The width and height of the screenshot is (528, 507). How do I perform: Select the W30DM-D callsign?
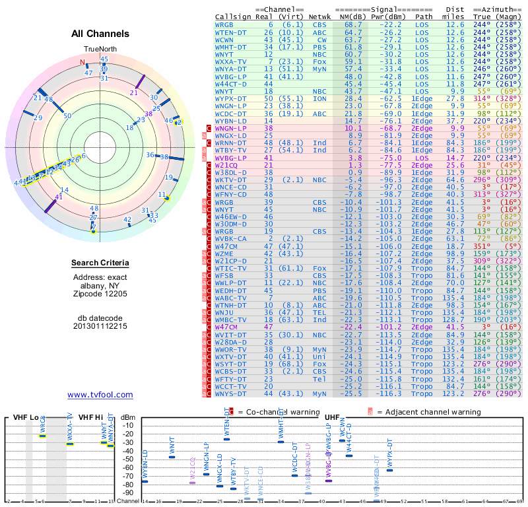(x=230, y=224)
